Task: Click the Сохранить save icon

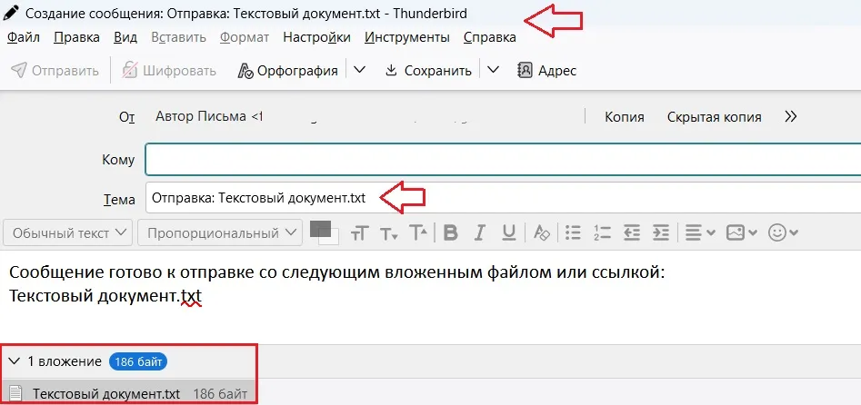Action: (391, 70)
